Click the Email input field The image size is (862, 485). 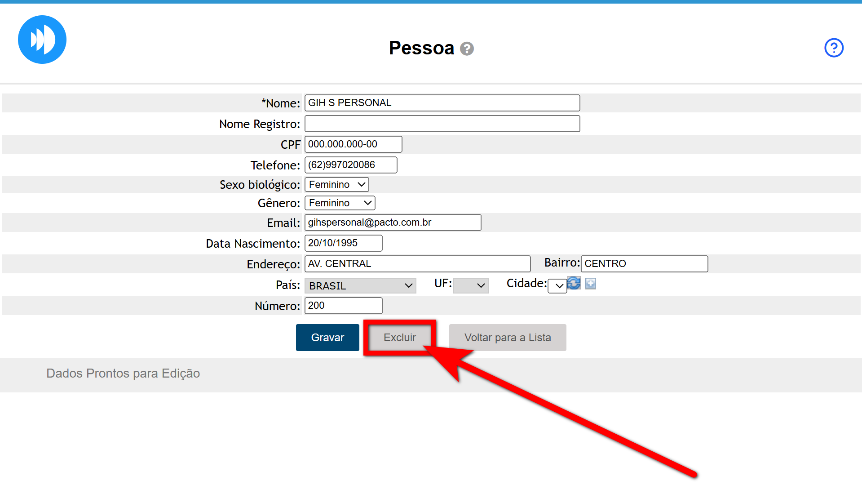(x=393, y=222)
